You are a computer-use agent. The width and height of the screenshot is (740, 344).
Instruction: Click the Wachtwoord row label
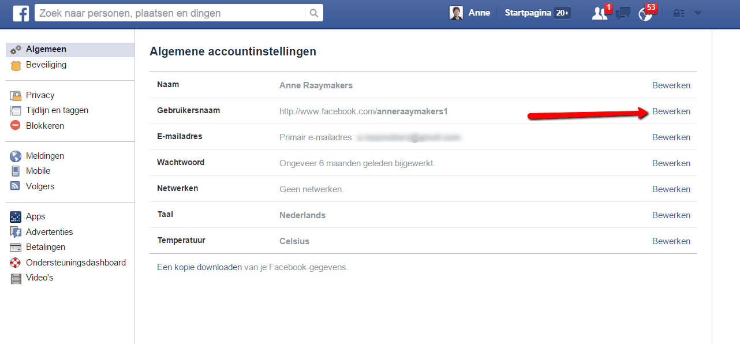[181, 162]
